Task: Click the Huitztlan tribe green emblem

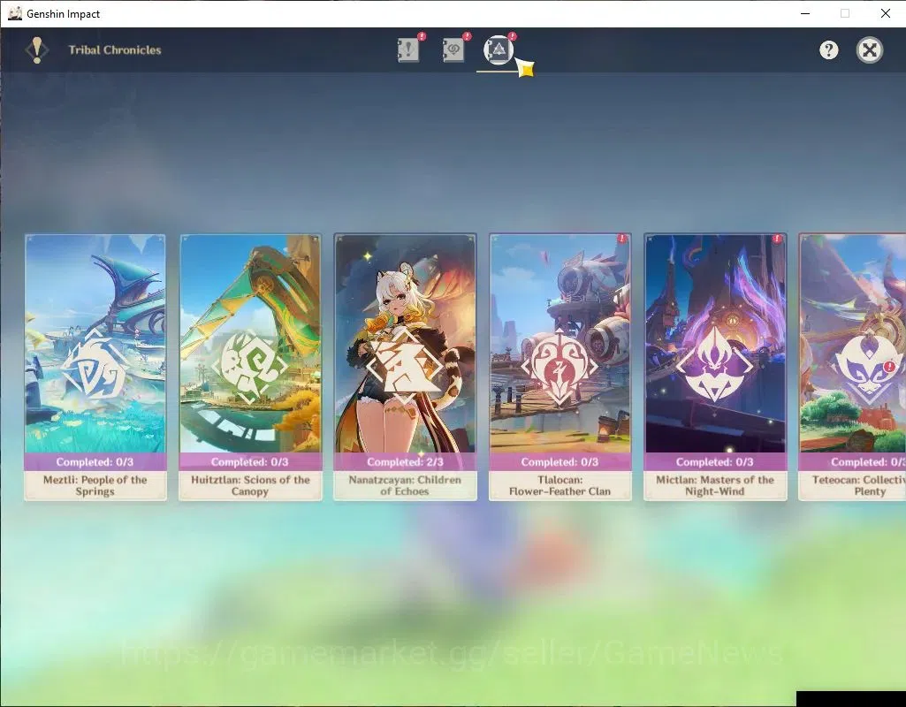Action: 249,367
